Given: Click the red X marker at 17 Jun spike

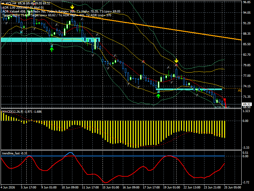Looking at the screenshot, I should [143, 61].
